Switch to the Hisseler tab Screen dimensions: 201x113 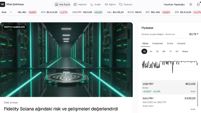click(181, 44)
